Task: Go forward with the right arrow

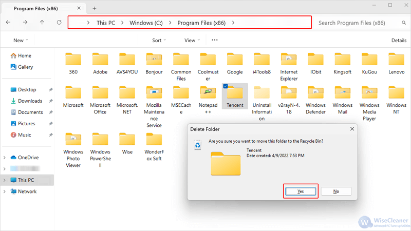Action: (x=25, y=23)
